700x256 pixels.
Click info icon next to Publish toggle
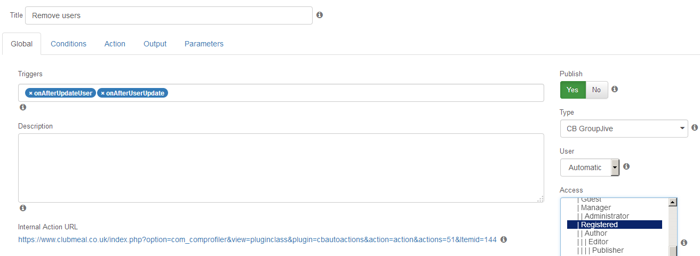pos(615,89)
